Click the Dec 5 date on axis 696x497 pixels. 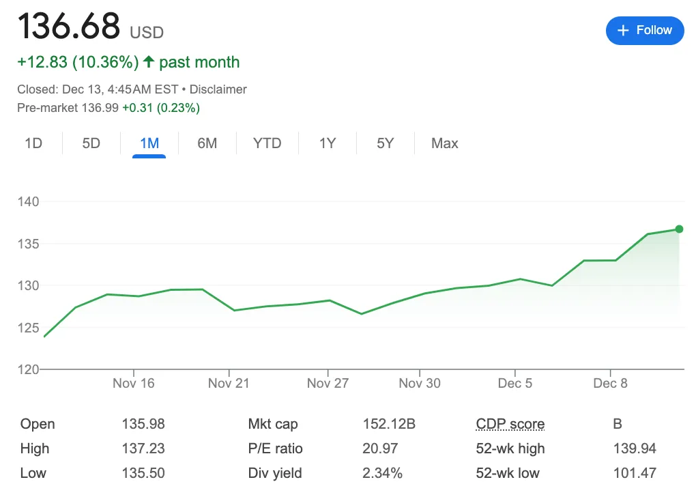(515, 383)
